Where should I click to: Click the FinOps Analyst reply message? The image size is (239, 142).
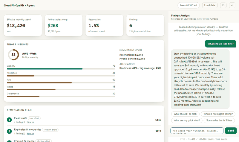200,79
